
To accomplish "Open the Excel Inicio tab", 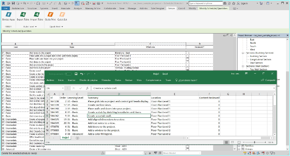I will coord(61,80).
